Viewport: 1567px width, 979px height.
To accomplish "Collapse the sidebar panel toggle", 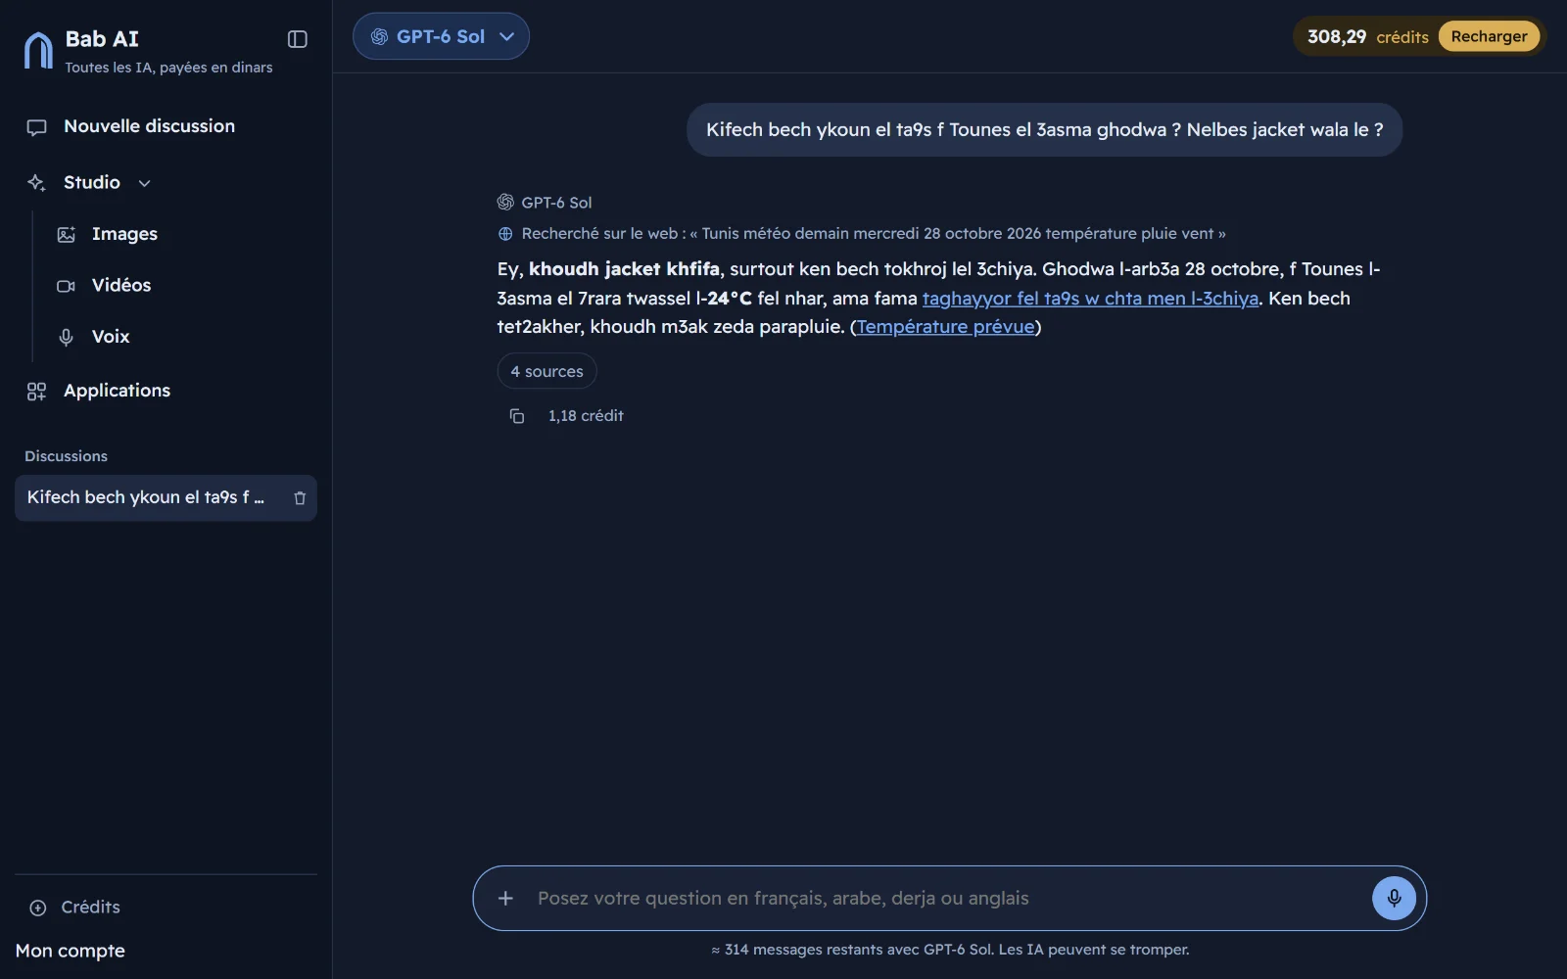I will (298, 39).
